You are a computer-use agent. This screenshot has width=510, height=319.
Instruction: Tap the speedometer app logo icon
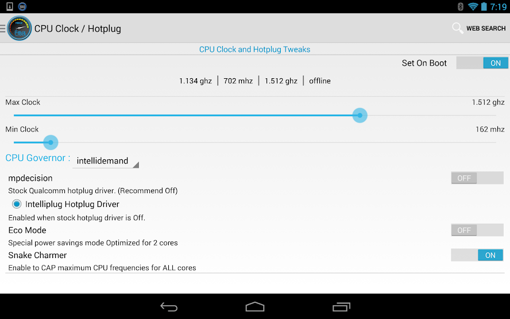[20, 28]
